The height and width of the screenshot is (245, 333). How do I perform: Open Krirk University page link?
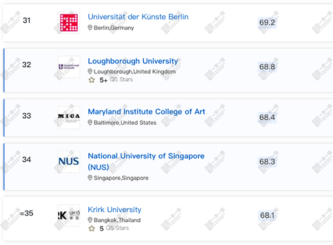(x=115, y=210)
